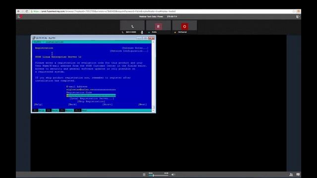
Task: Open the chat panel icon
Action: pyautogui.click(x=298, y=175)
